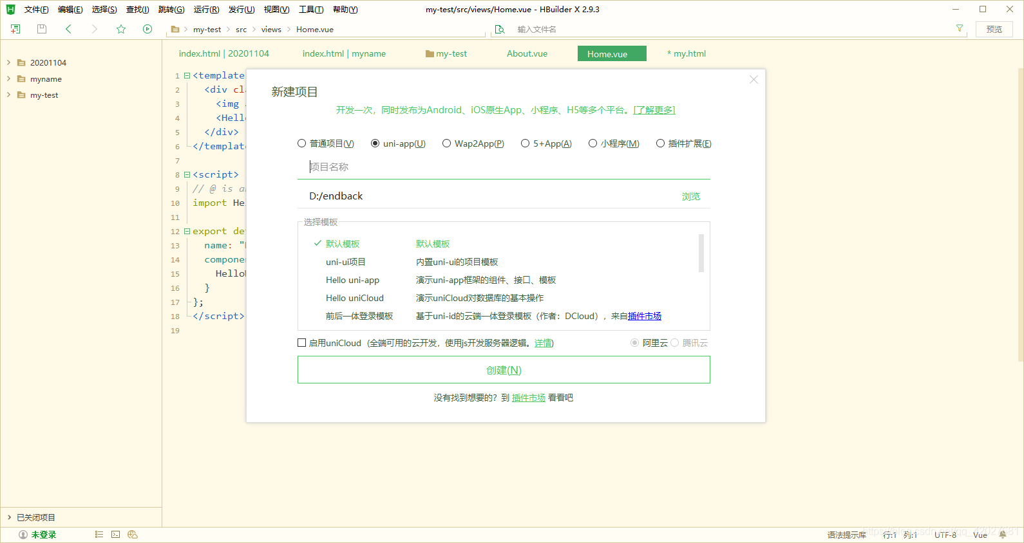Close the new project dialog
1024x543 pixels.
point(754,80)
